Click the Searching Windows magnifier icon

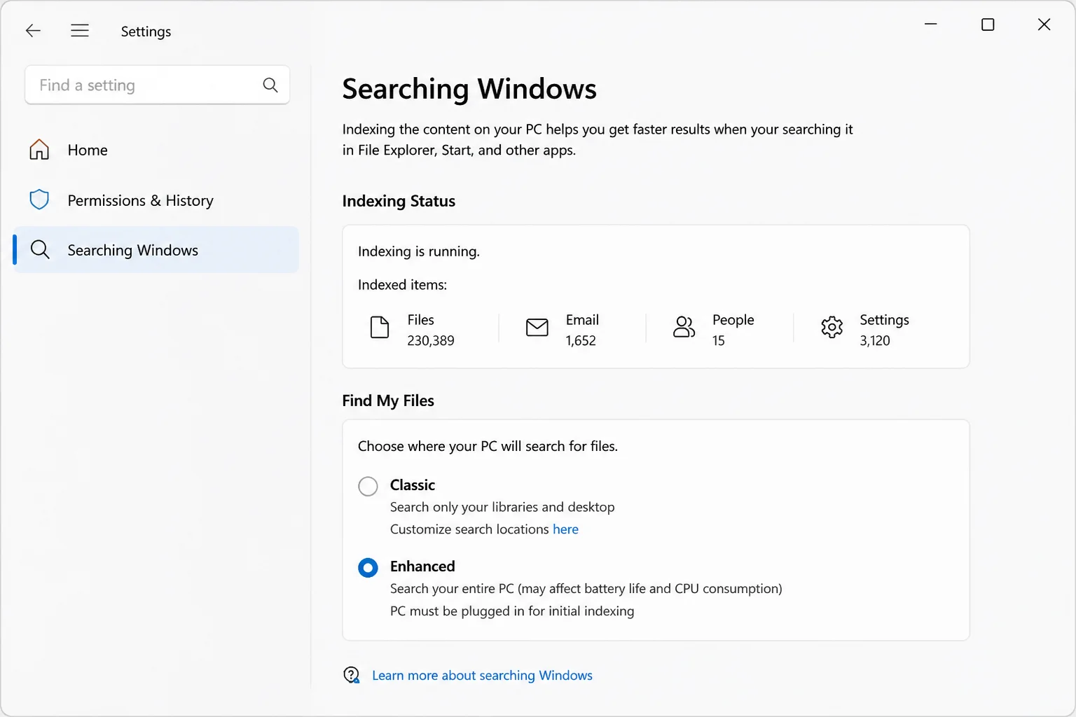tap(40, 250)
